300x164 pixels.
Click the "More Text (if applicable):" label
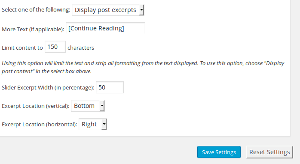click(x=33, y=30)
